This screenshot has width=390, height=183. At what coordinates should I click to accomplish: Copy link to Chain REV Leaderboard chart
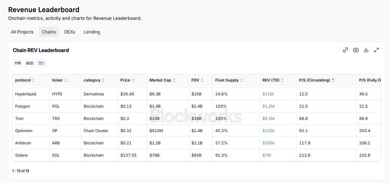point(345,50)
